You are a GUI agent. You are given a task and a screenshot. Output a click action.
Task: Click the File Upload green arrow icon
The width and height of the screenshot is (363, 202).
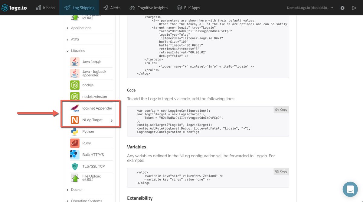click(x=75, y=178)
